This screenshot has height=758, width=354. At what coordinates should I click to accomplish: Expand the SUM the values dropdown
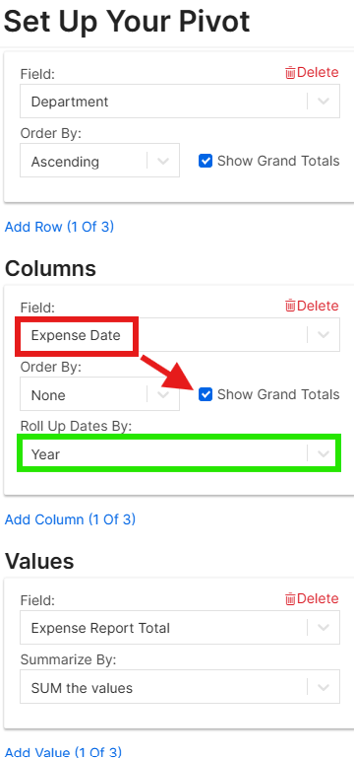click(x=324, y=687)
